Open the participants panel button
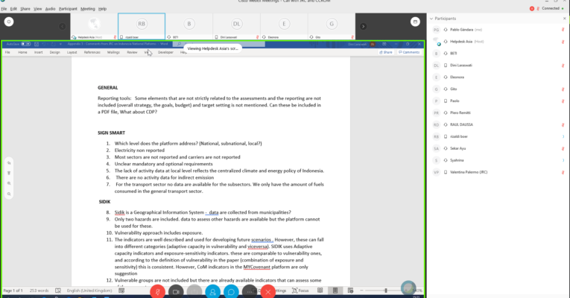Image resolution: width=570 pixels, height=298 pixels. point(213,291)
